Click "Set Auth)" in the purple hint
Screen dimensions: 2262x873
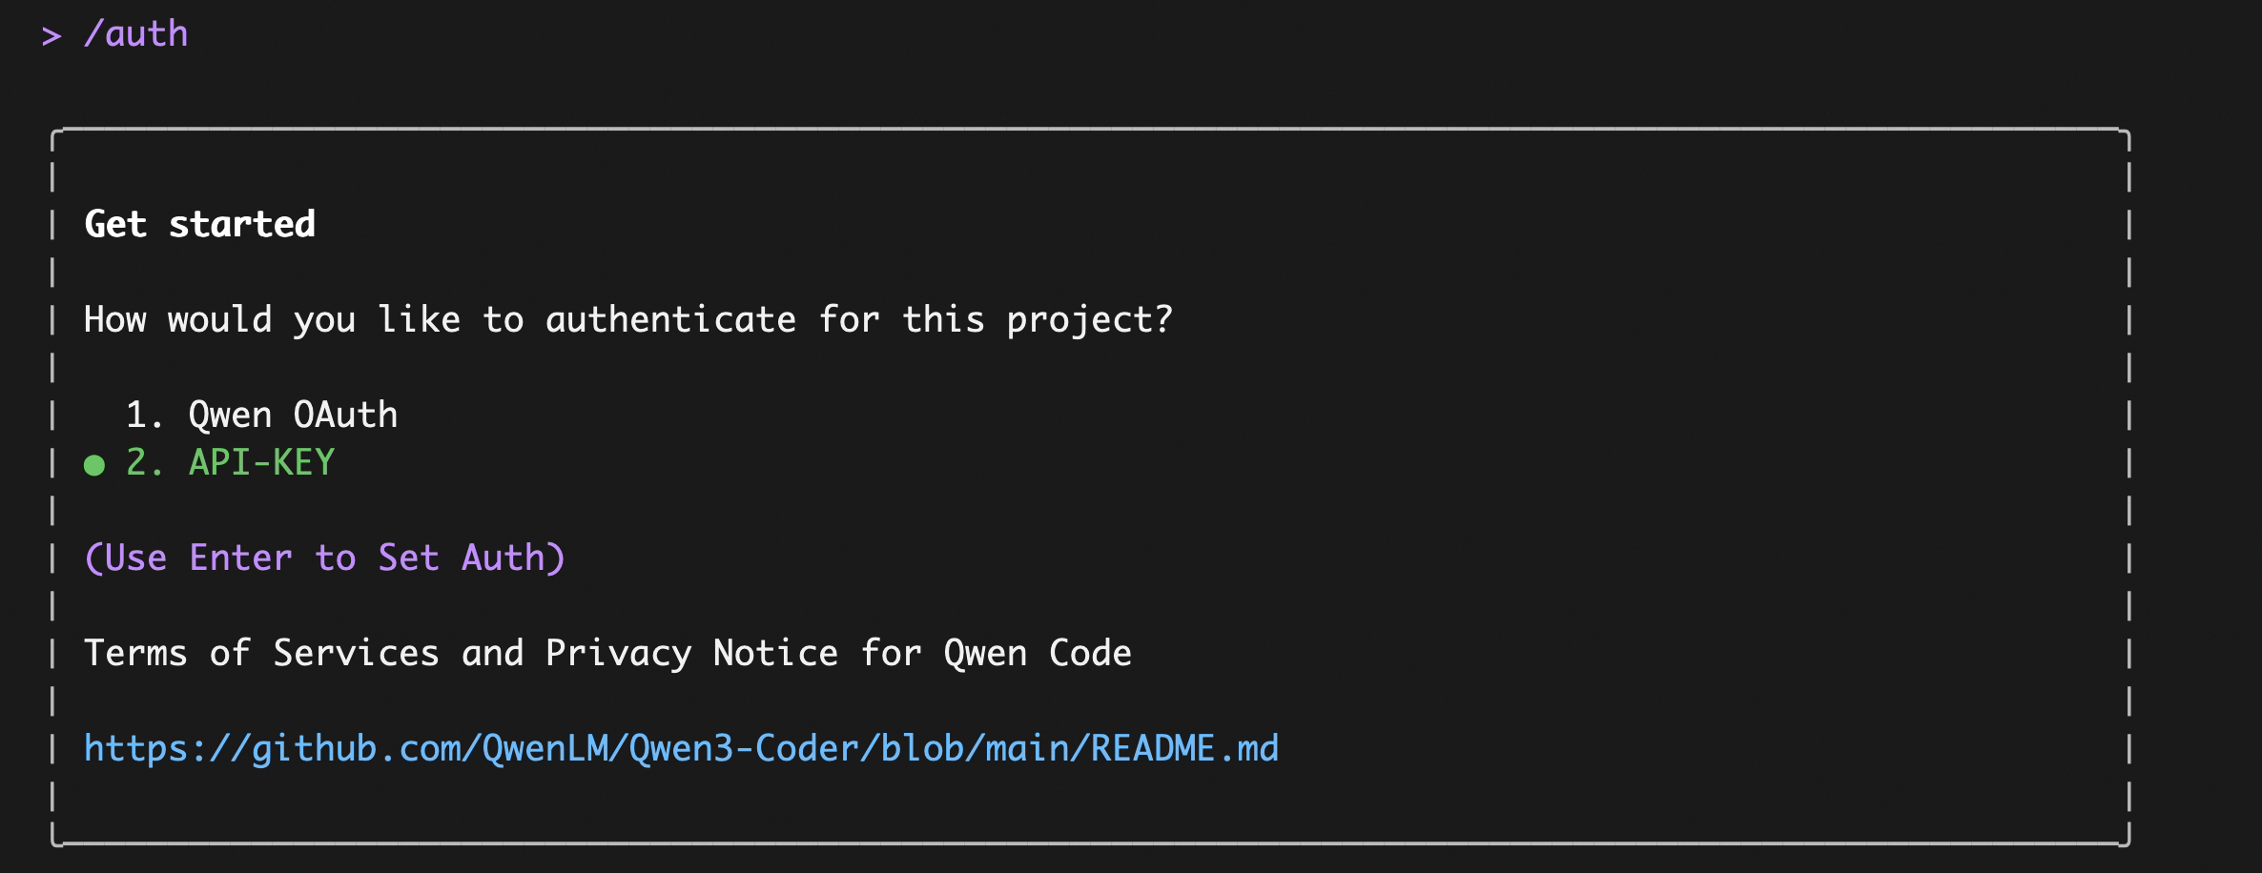point(471,558)
